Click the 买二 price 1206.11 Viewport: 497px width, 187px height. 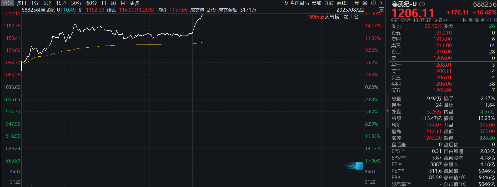(x=443, y=71)
